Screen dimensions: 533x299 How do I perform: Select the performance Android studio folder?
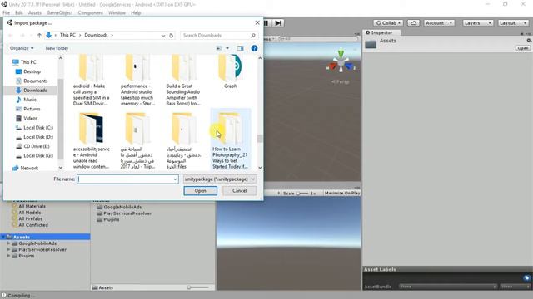(137, 80)
